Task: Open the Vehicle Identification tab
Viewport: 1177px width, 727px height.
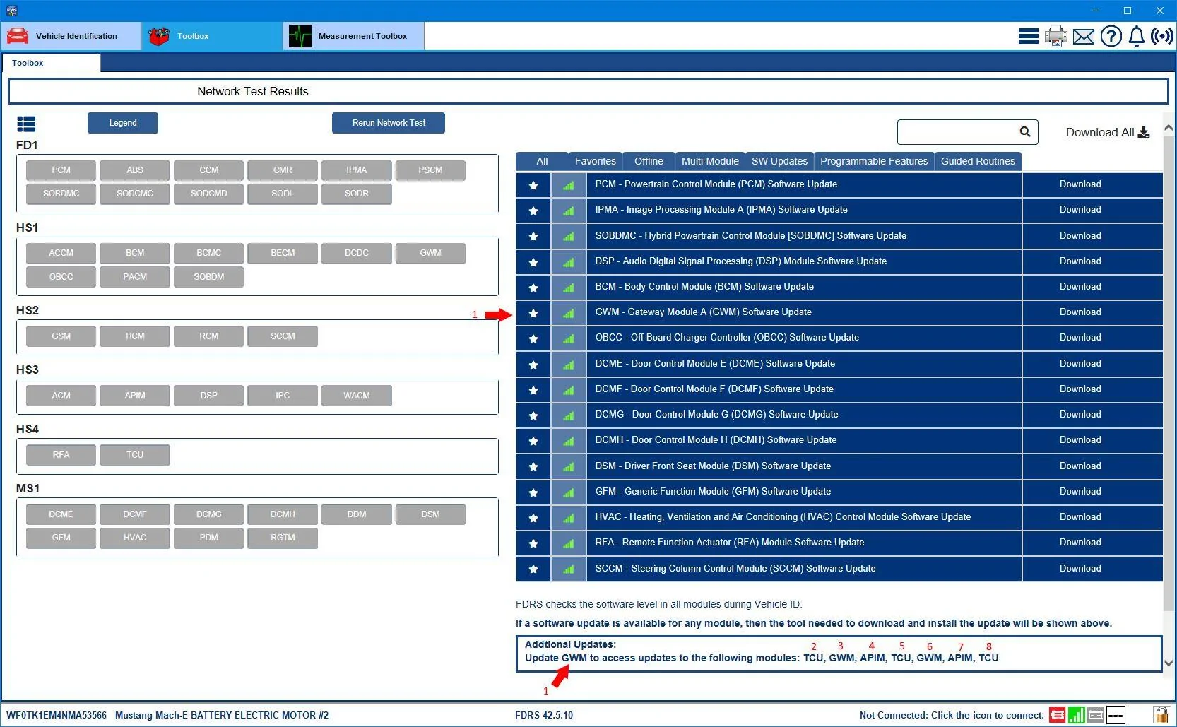Action: [x=71, y=36]
